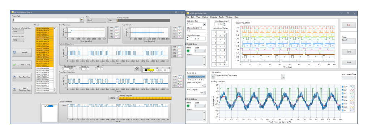
Task: Click the File List vertical scrollbar
Action: click(x=55, y=60)
